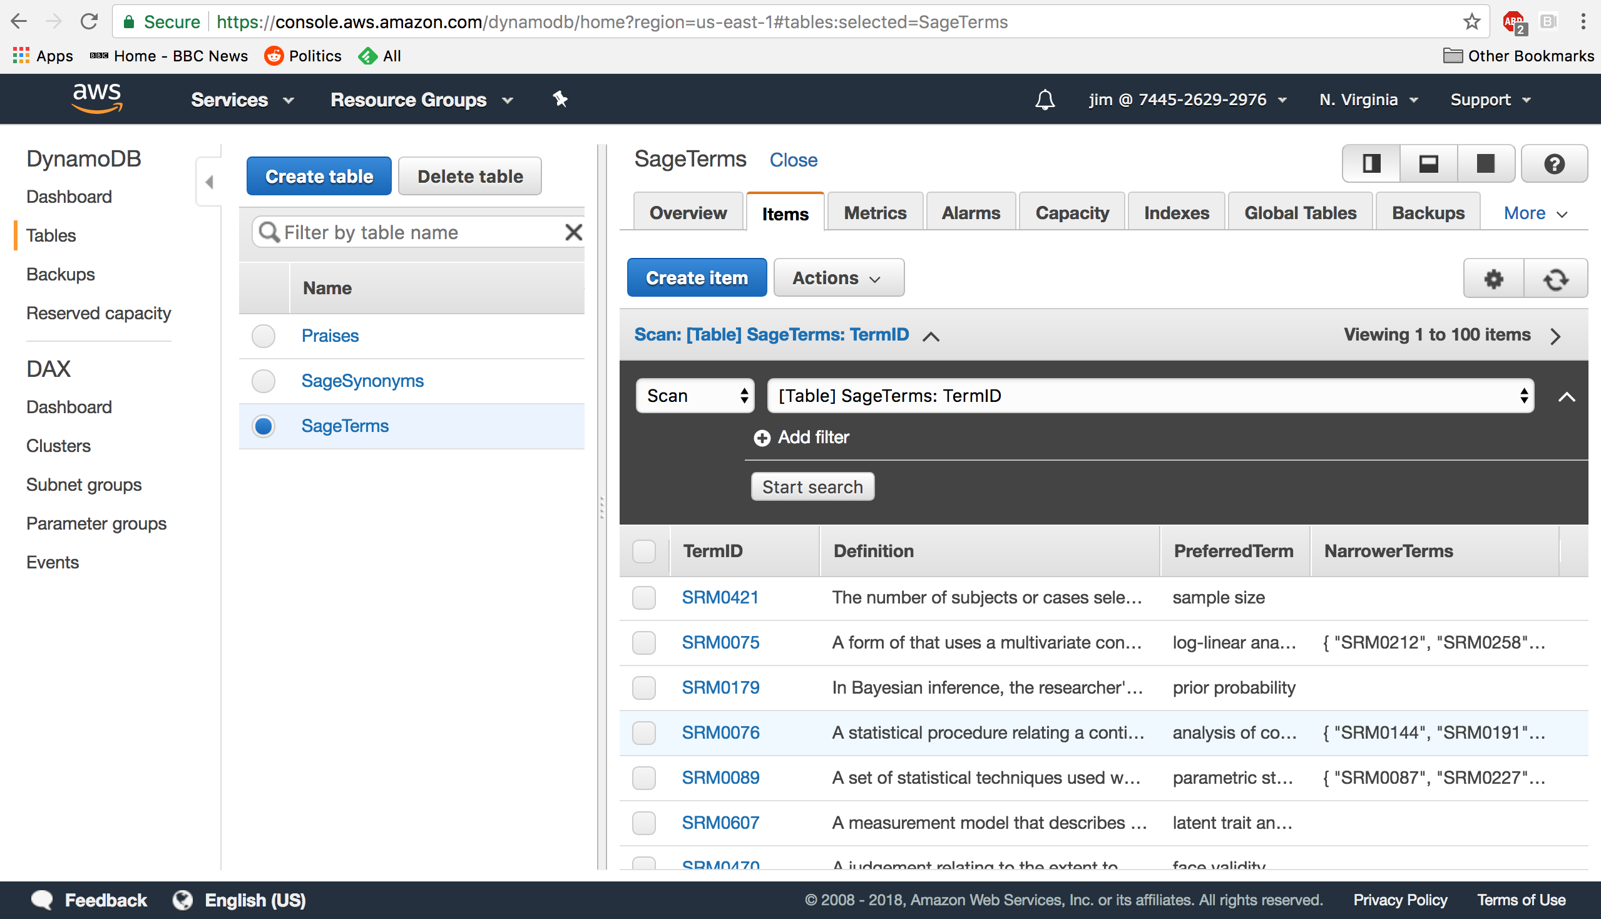Open item SRM0607 link
Image resolution: width=1601 pixels, height=919 pixels.
(720, 823)
